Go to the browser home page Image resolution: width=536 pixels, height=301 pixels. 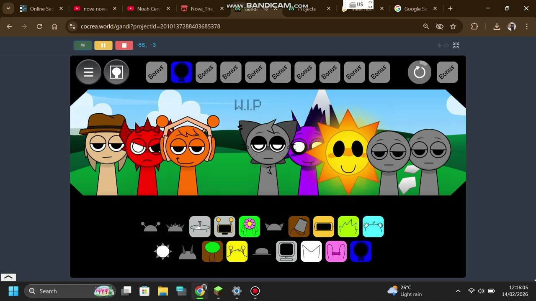(x=54, y=26)
